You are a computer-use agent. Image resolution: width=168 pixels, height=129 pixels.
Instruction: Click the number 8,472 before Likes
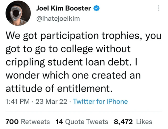123,122
